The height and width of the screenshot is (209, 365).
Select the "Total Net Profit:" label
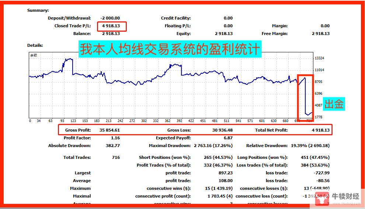click(271, 130)
